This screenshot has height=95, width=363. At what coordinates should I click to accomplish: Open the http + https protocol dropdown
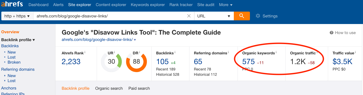17,16
